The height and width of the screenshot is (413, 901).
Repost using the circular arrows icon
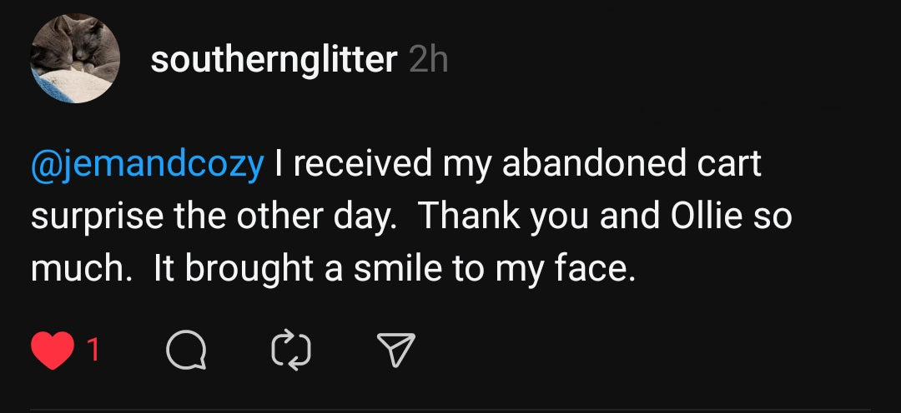[291, 351]
